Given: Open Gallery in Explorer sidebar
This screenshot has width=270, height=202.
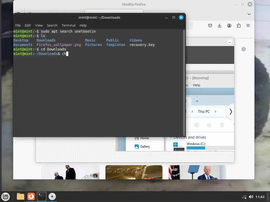Looking at the screenshot, I should pyautogui.click(x=142, y=147).
